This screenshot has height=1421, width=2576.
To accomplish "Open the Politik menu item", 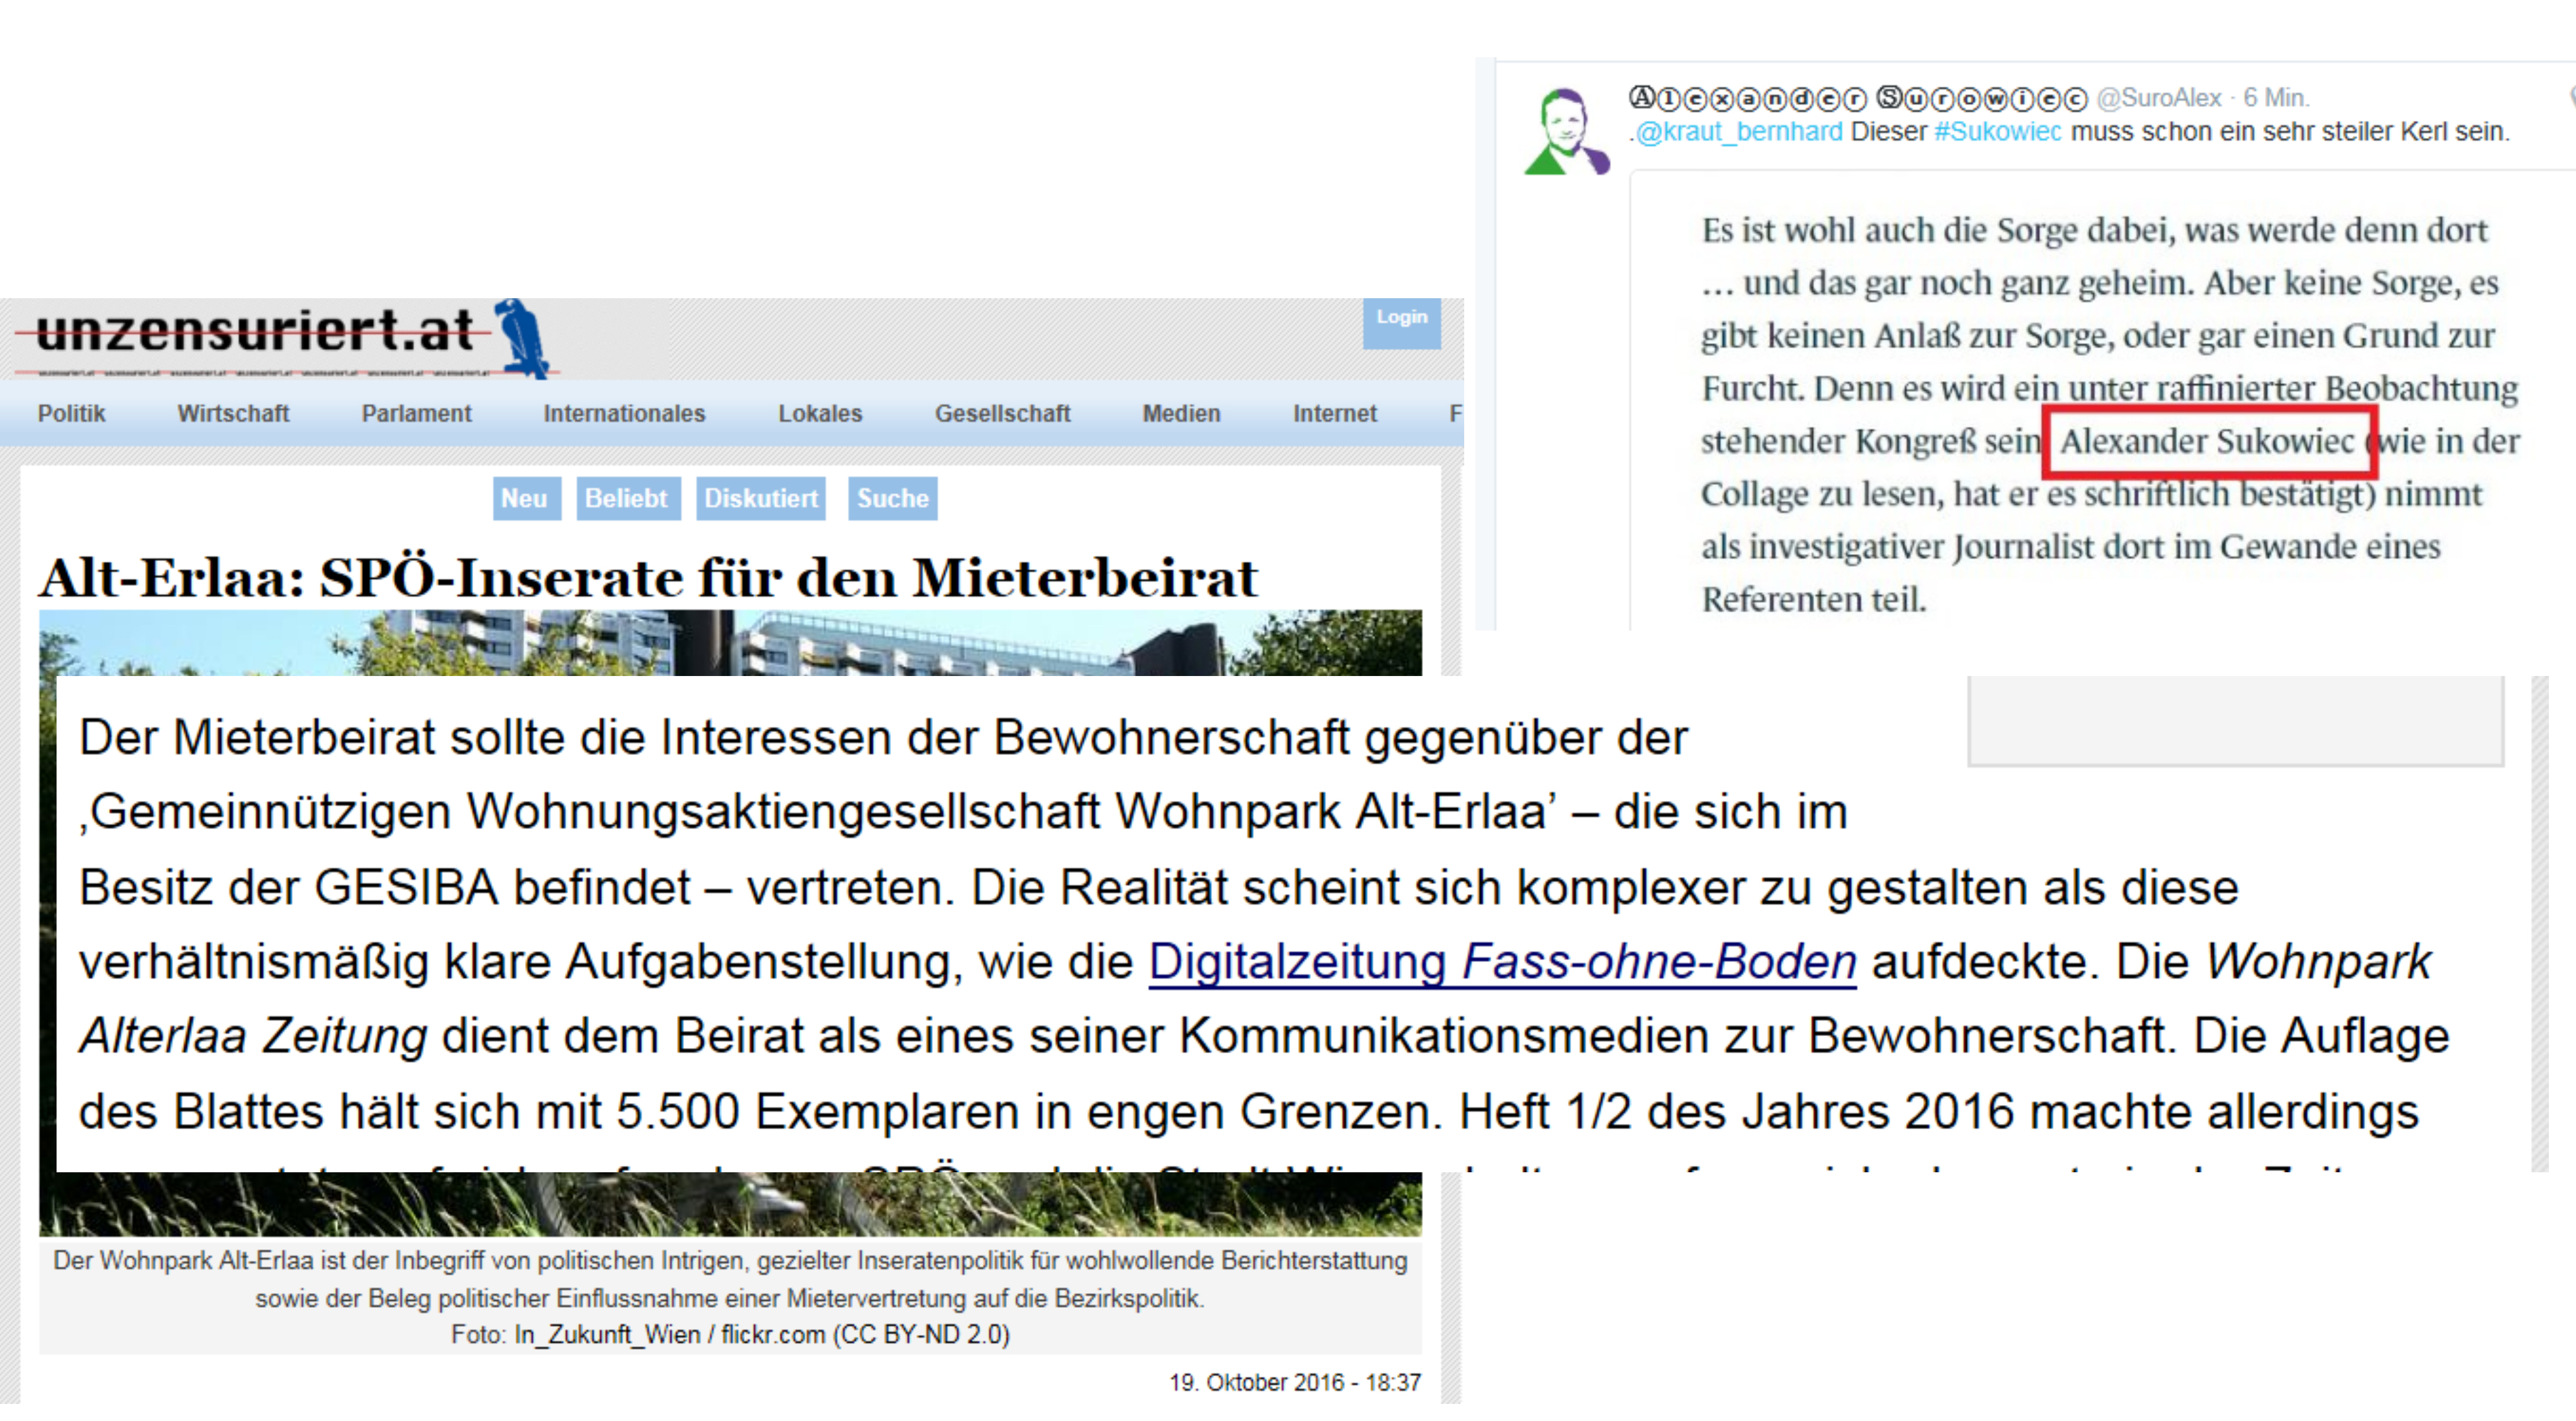I will point(71,413).
